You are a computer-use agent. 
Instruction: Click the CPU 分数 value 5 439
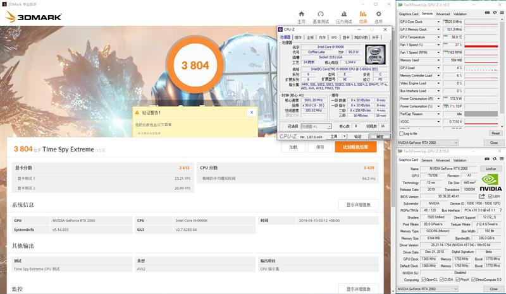369,168
